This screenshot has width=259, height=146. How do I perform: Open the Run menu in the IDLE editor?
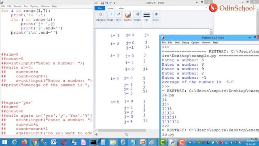pos(25,6)
